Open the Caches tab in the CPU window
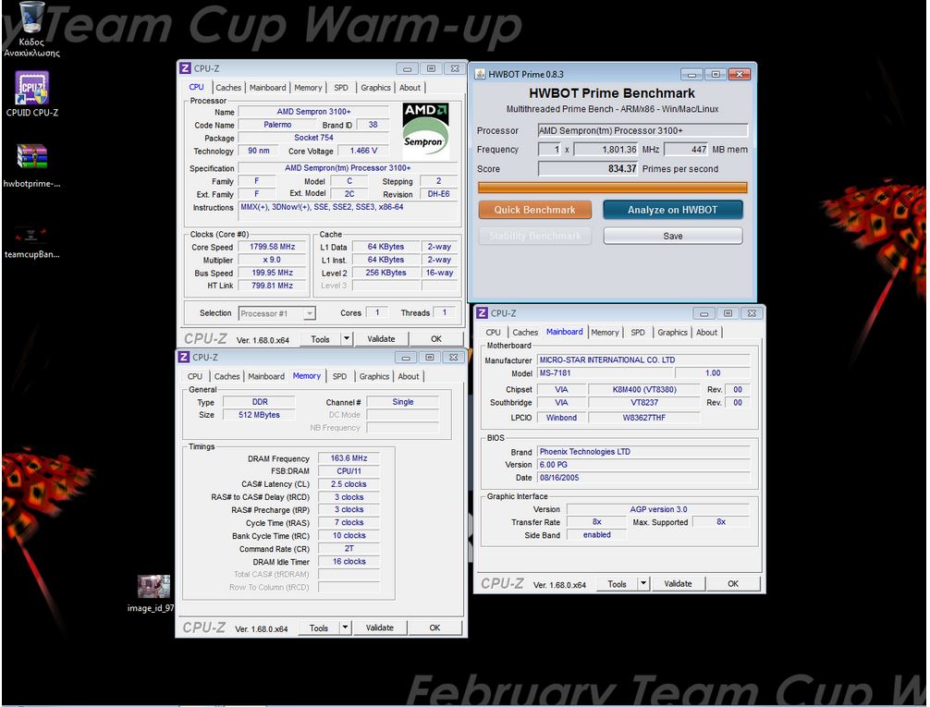The width and height of the screenshot is (930, 707). [228, 87]
